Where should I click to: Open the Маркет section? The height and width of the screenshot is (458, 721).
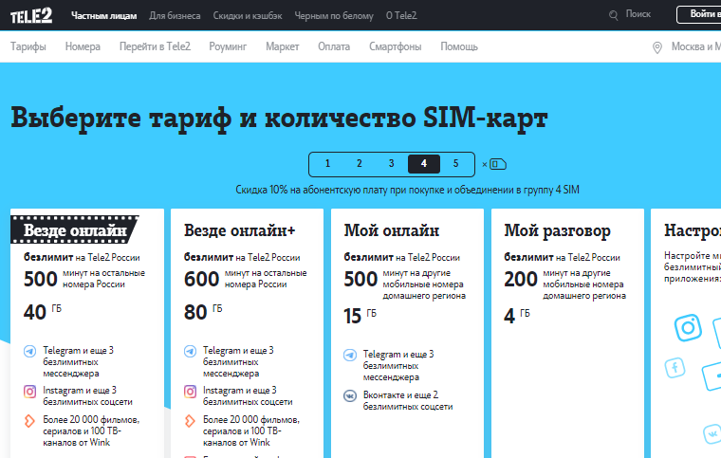283,46
